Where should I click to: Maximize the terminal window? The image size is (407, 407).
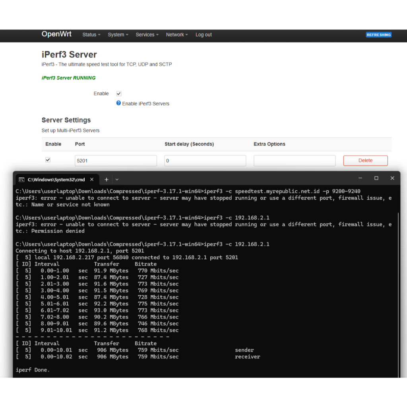[376, 178]
